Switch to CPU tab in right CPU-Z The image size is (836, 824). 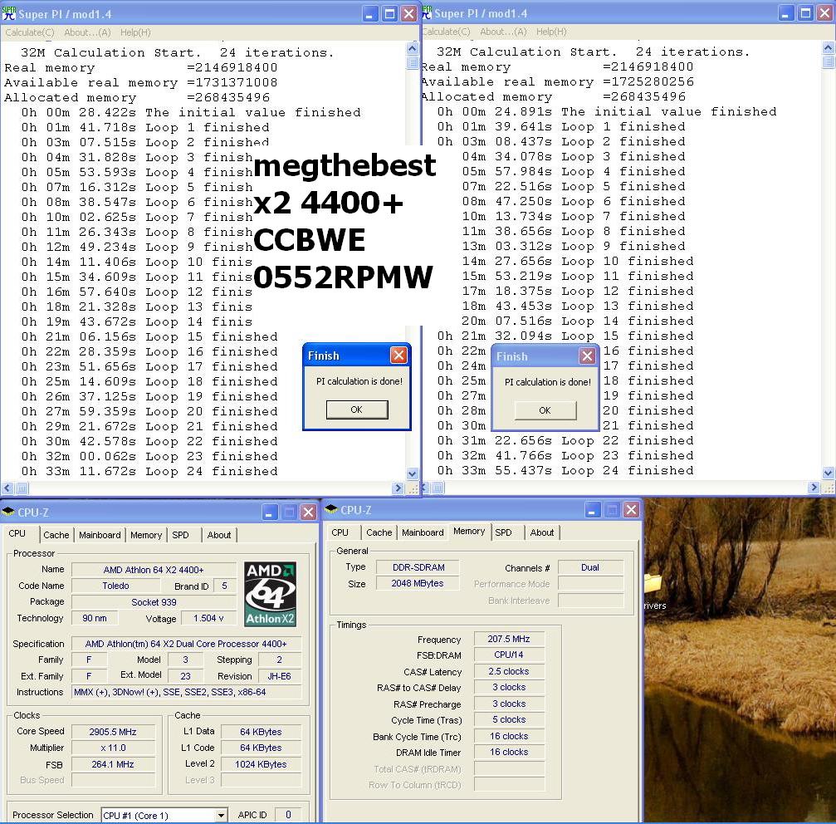[x=340, y=532]
